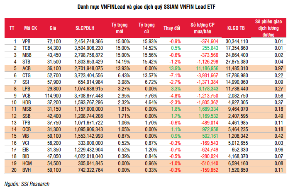Click VCB equivalent sessions 0.58
The height and width of the screenshot is (190, 288).
pyautogui.click(x=279, y=96)
